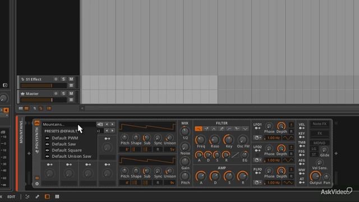Go to previous preset with left arrow

107,125
